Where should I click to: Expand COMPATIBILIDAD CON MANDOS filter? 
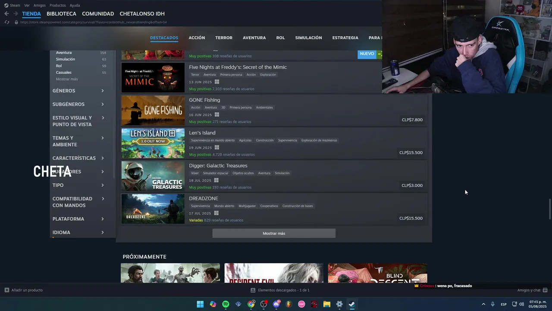(x=78, y=202)
